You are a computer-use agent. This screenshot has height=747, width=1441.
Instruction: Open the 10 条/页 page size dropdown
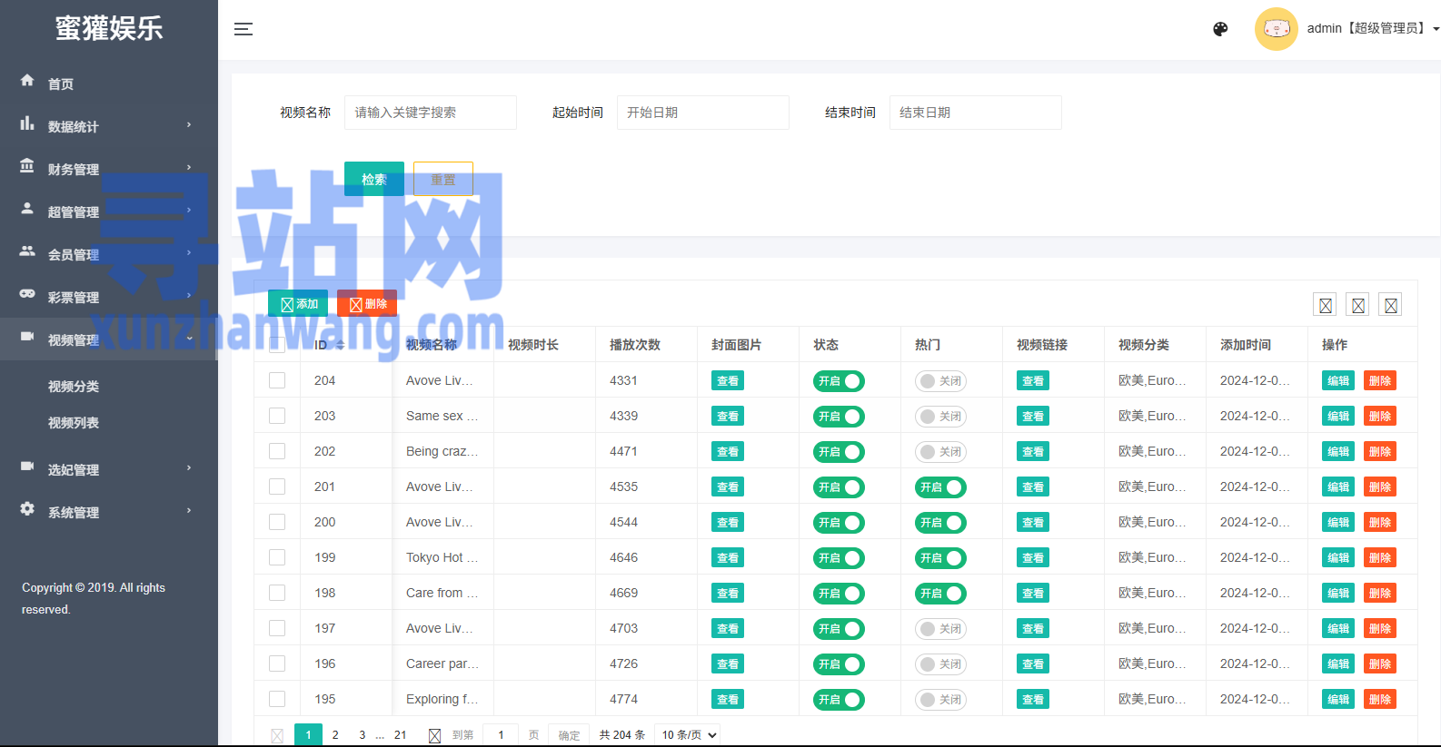tap(689, 734)
